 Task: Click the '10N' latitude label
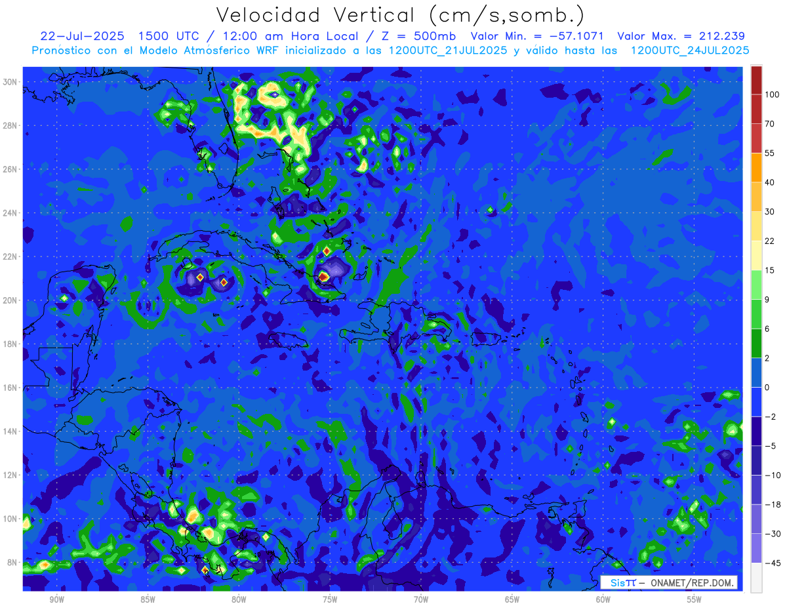coord(10,519)
